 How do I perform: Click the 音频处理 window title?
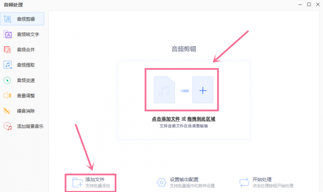[13, 5]
